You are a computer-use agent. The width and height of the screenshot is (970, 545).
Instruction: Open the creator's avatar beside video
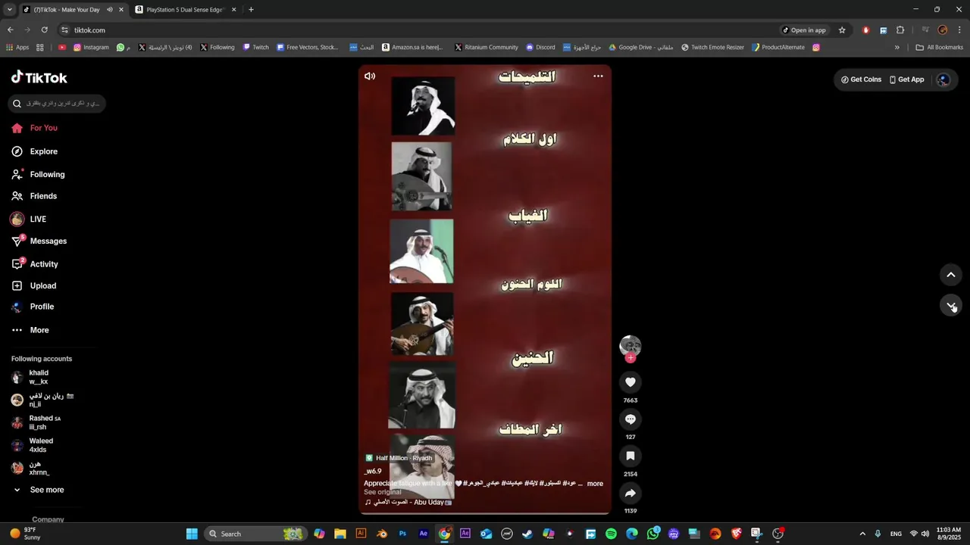pyautogui.click(x=630, y=346)
